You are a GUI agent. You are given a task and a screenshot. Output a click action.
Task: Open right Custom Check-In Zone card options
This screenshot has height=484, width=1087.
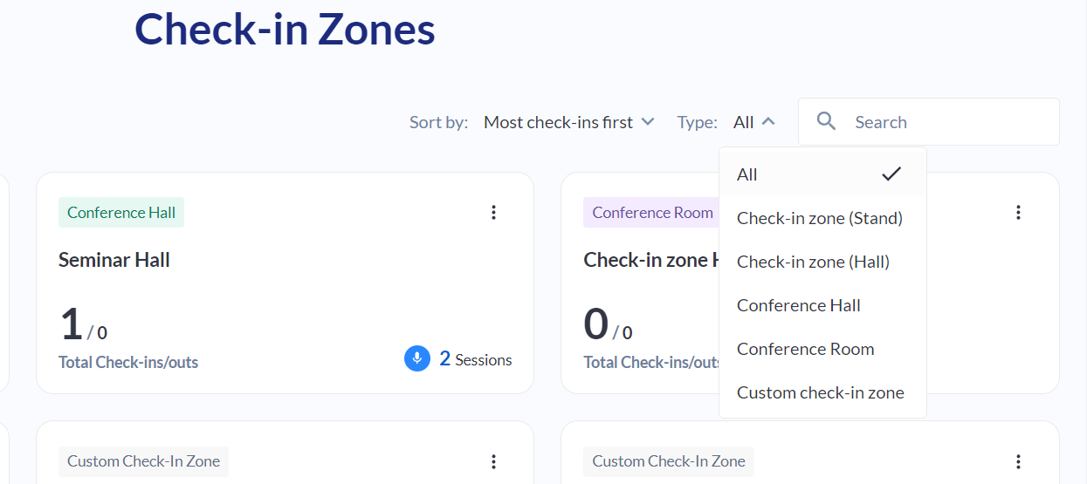[x=1018, y=461]
